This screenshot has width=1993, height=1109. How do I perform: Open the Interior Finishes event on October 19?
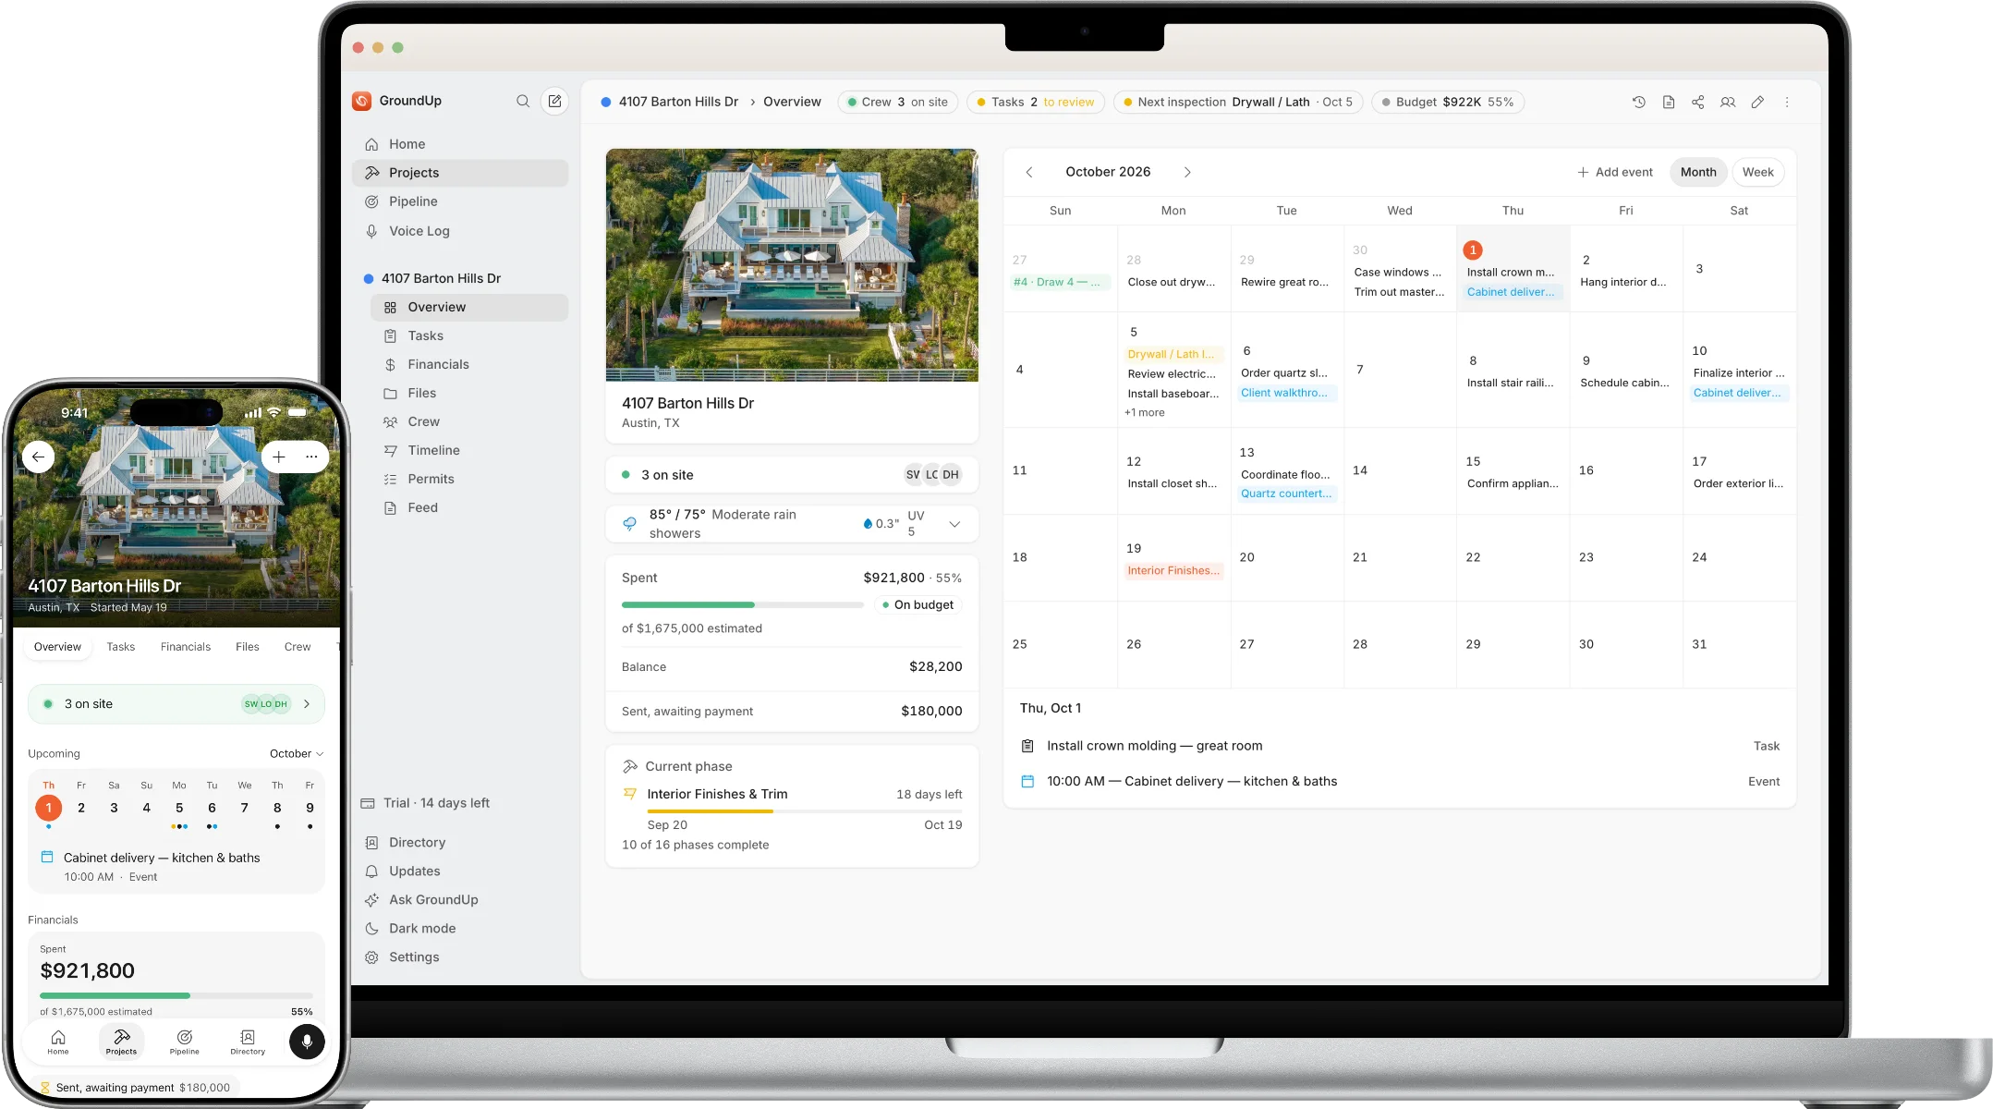click(1173, 570)
